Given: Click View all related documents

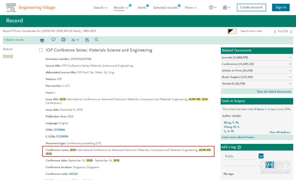Looking at the screenshot, I should [x=274, y=92].
